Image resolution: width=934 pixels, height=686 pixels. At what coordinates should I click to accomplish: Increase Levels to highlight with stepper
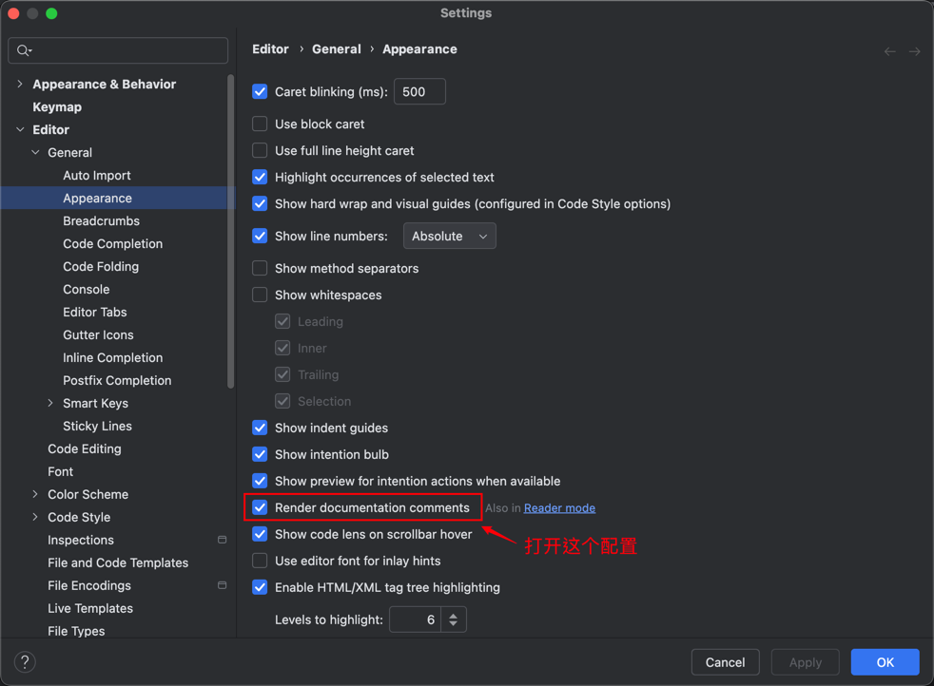pyautogui.click(x=454, y=614)
